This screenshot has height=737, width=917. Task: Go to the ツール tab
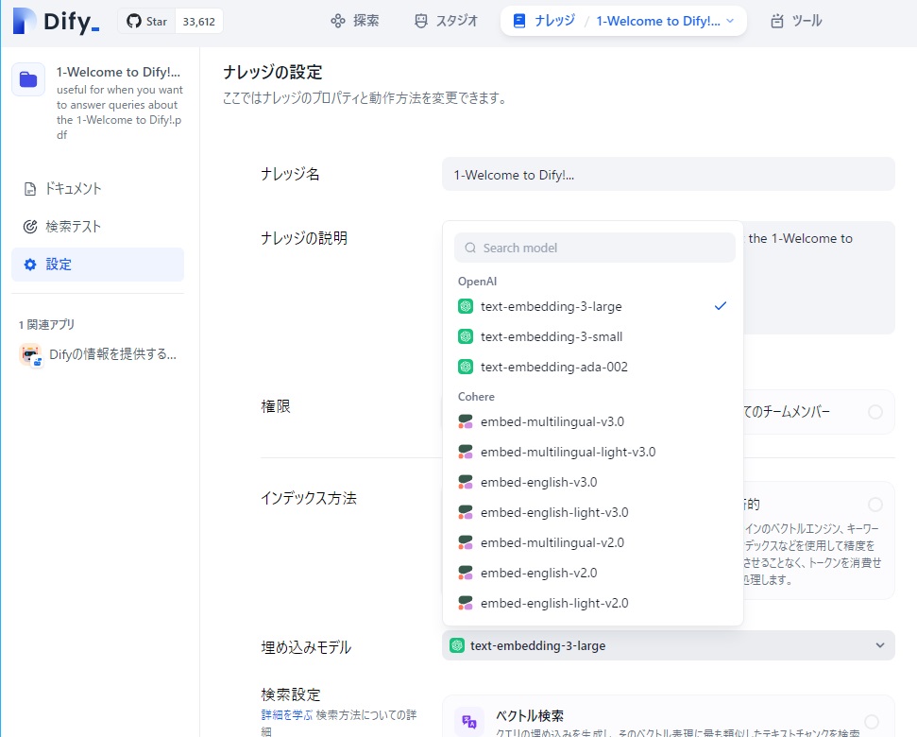pyautogui.click(x=796, y=22)
